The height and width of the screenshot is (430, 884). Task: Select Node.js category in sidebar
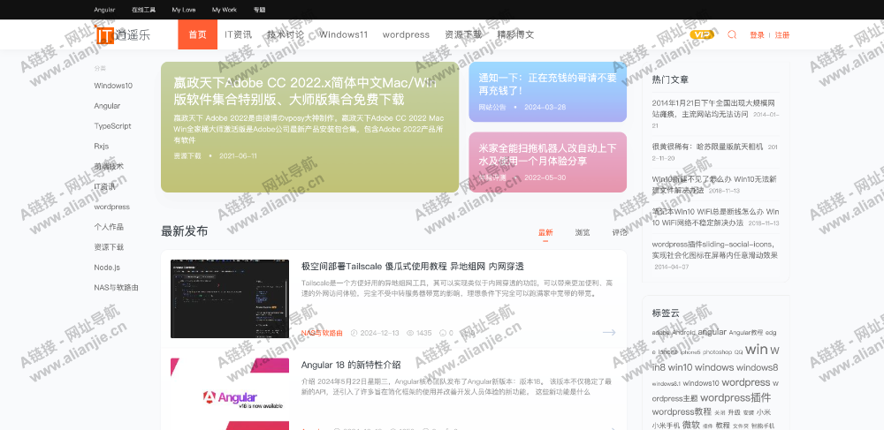point(107,268)
